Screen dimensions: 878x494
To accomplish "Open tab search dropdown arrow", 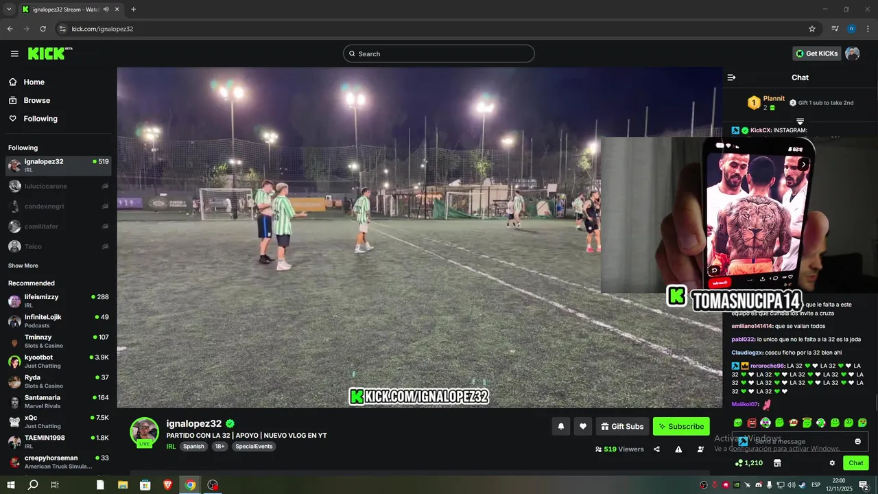I will click(9, 9).
